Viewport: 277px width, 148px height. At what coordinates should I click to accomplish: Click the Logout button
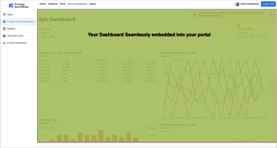click(x=268, y=4)
